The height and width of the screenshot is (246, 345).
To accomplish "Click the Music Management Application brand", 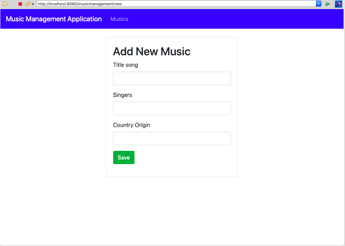I will pos(54,19).
